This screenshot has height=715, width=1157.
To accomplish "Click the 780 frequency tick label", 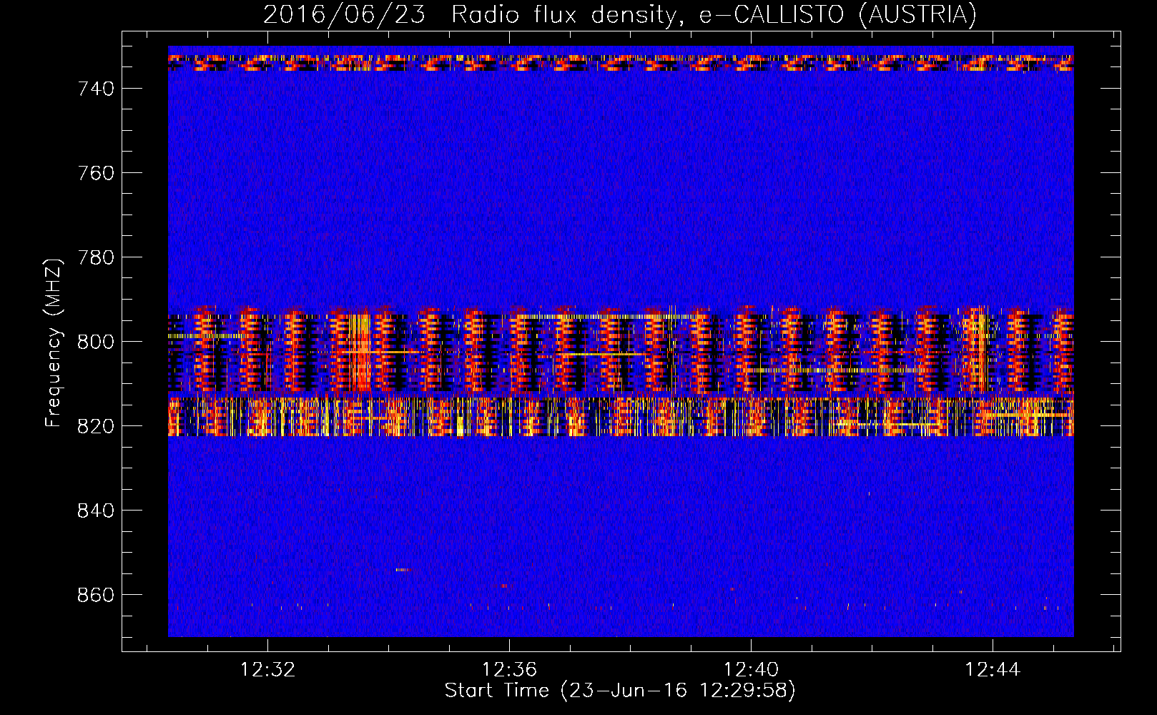I will point(96,257).
